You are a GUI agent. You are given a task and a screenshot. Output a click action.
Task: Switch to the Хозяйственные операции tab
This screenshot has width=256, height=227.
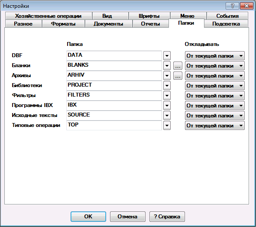tap(49, 16)
